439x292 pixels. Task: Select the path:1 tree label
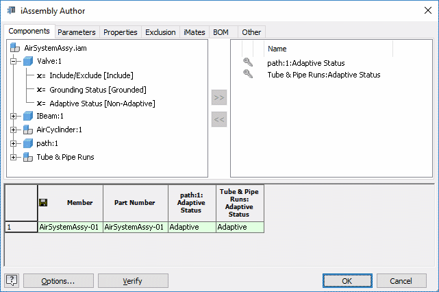47,143
